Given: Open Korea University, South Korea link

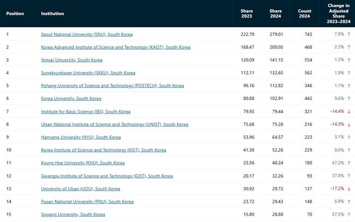Looking at the screenshot, I should click(x=71, y=99).
